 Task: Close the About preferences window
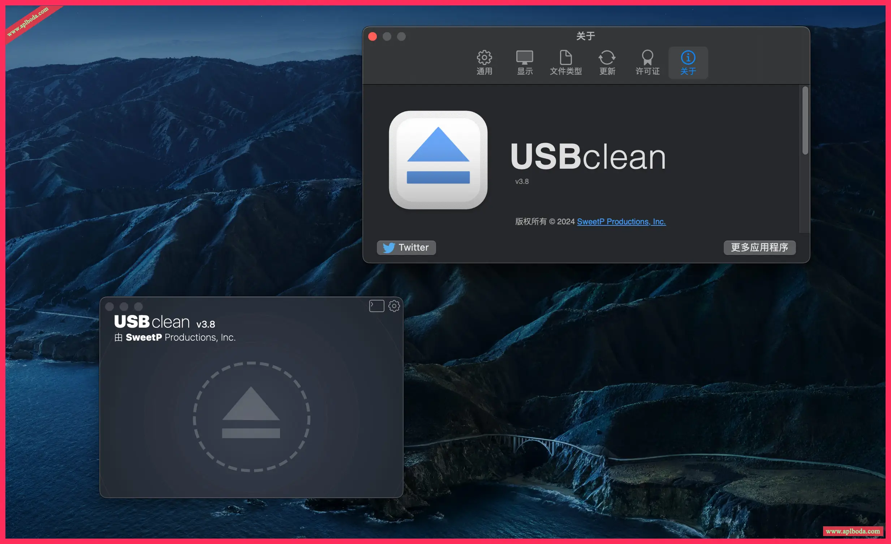point(373,36)
